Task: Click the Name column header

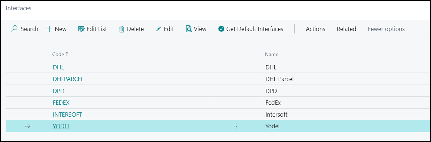Action: pyautogui.click(x=272, y=54)
